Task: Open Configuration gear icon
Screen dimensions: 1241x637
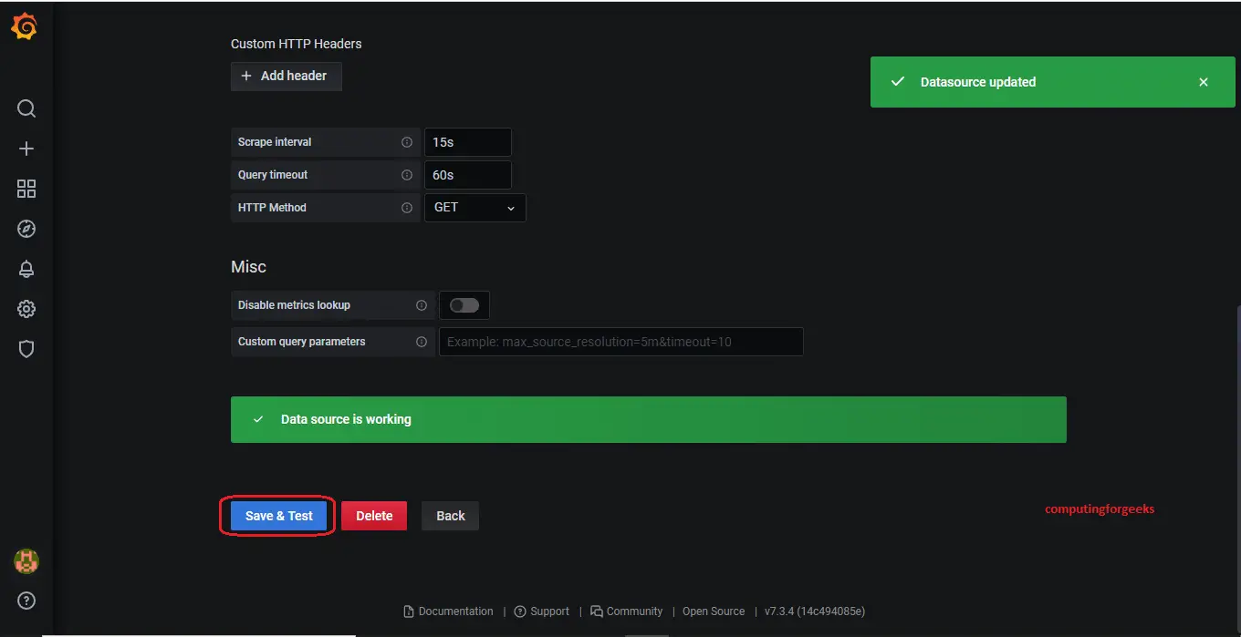Action: pyautogui.click(x=26, y=309)
